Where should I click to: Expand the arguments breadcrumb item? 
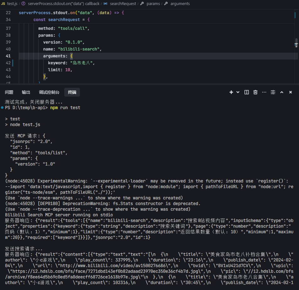point(180,4)
